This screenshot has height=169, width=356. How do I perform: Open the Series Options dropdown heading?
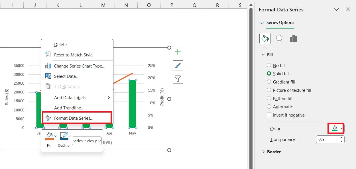[277, 23]
